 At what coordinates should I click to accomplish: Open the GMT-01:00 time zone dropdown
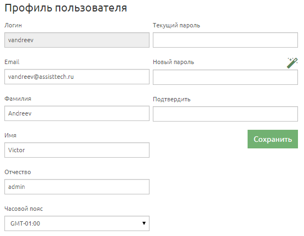point(77,223)
